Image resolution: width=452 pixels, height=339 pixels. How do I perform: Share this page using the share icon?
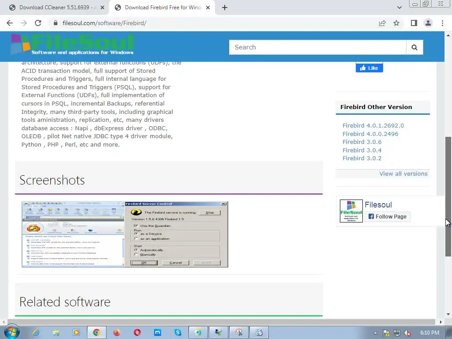(x=382, y=23)
